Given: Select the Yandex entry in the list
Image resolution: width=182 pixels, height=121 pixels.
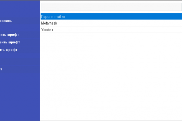Looking at the screenshot, I should pyautogui.click(x=111, y=30).
